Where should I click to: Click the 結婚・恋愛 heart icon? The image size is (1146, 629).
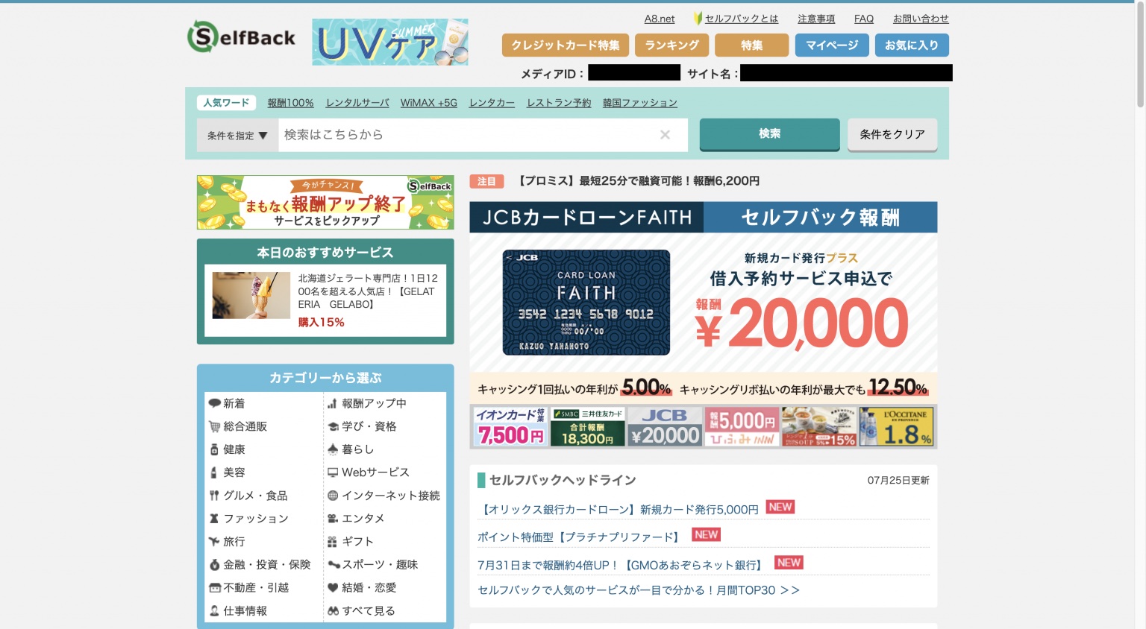click(x=333, y=588)
